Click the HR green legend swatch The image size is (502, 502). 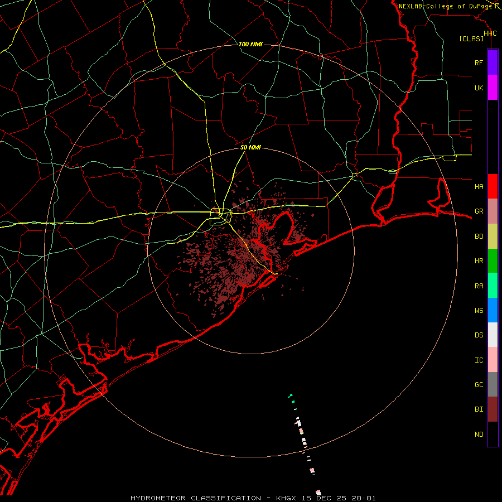493,261
